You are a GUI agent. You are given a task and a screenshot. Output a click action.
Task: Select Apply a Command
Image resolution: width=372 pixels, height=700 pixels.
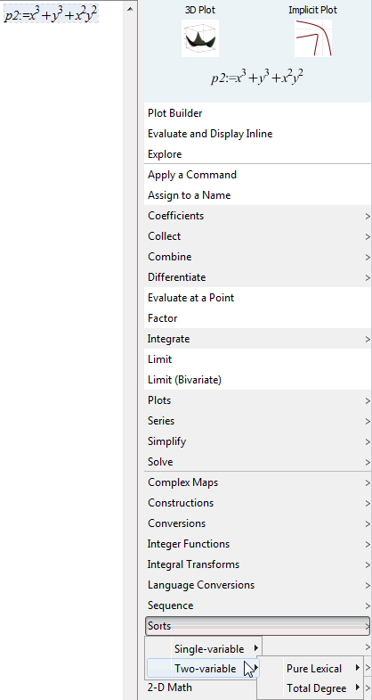(x=258, y=175)
